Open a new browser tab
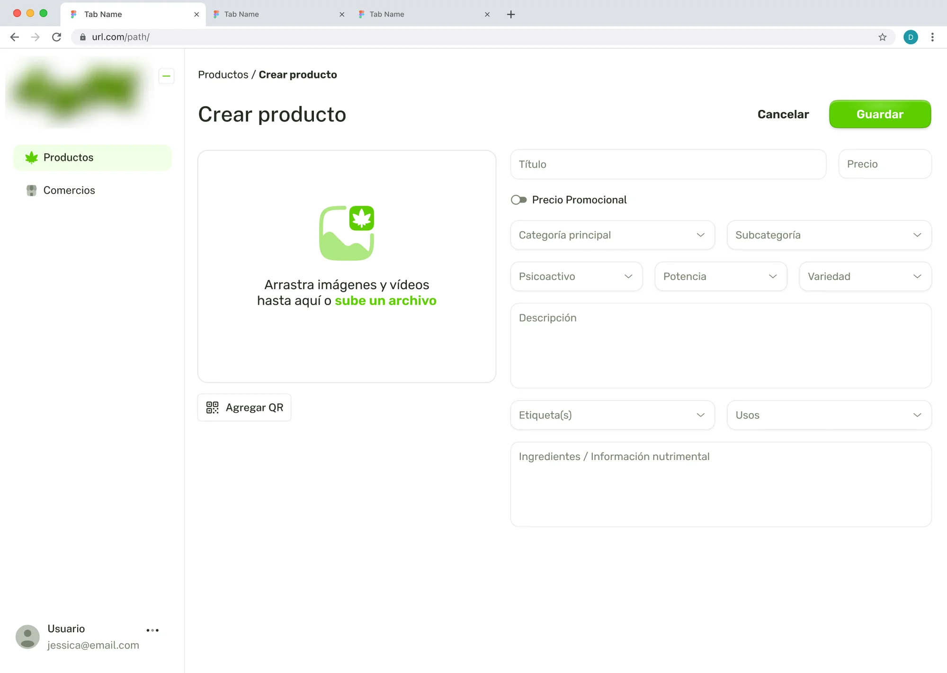Screen dimensions: 947x673 [x=511, y=14]
